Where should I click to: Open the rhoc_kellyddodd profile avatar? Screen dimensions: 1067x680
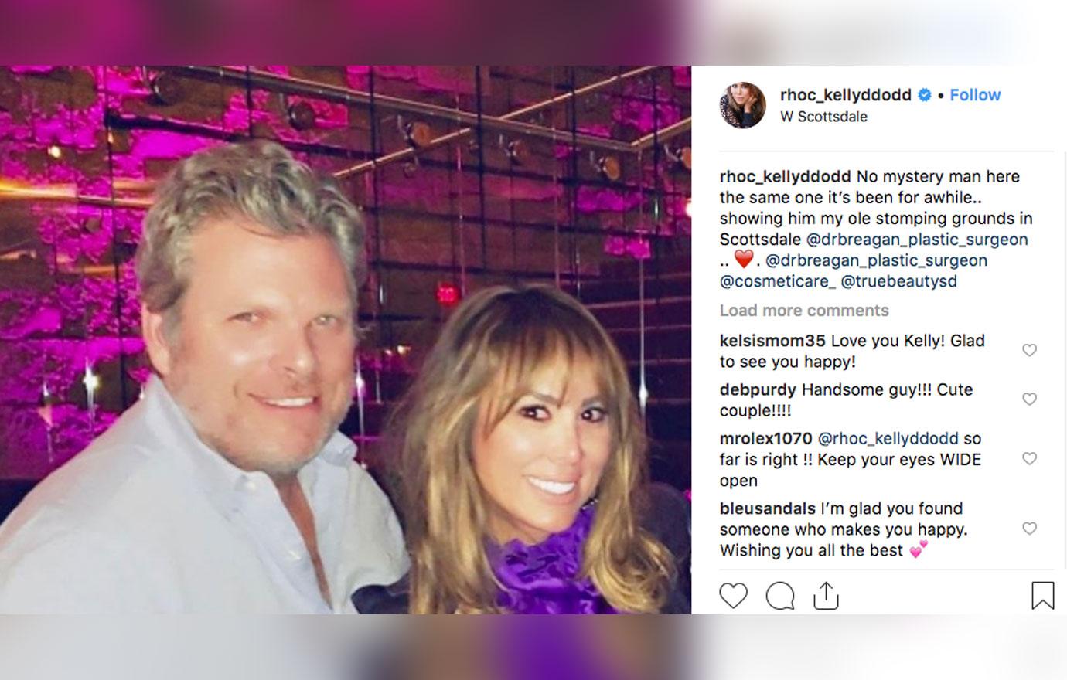(743, 105)
